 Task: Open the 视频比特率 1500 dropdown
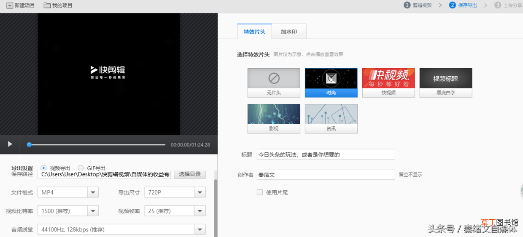tap(68, 211)
